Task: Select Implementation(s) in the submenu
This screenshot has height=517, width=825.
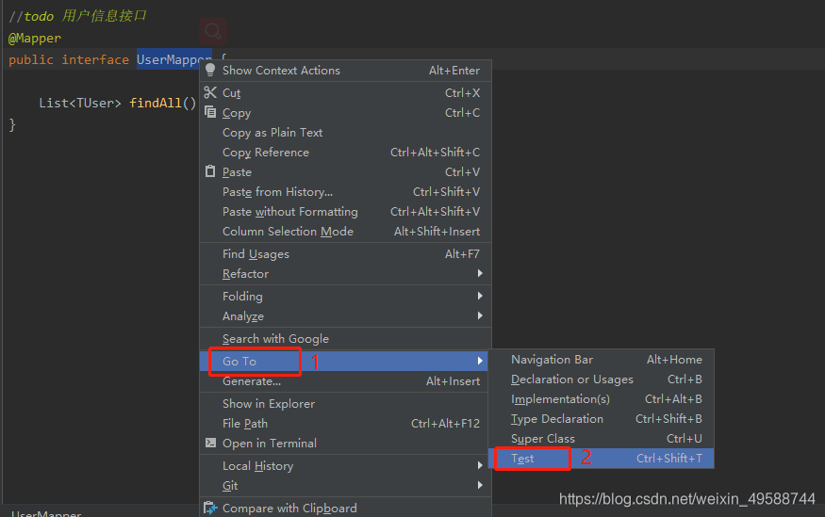Action: (602, 399)
